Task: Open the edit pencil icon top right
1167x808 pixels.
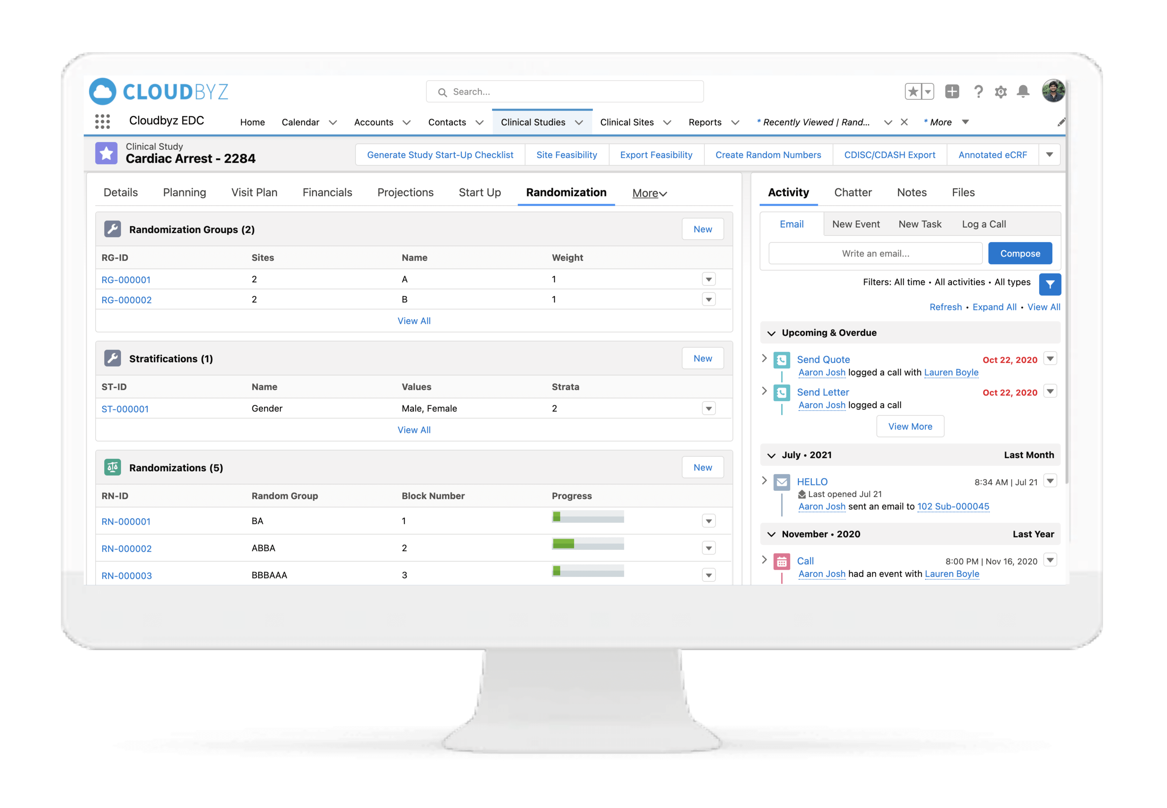Action: [1061, 121]
